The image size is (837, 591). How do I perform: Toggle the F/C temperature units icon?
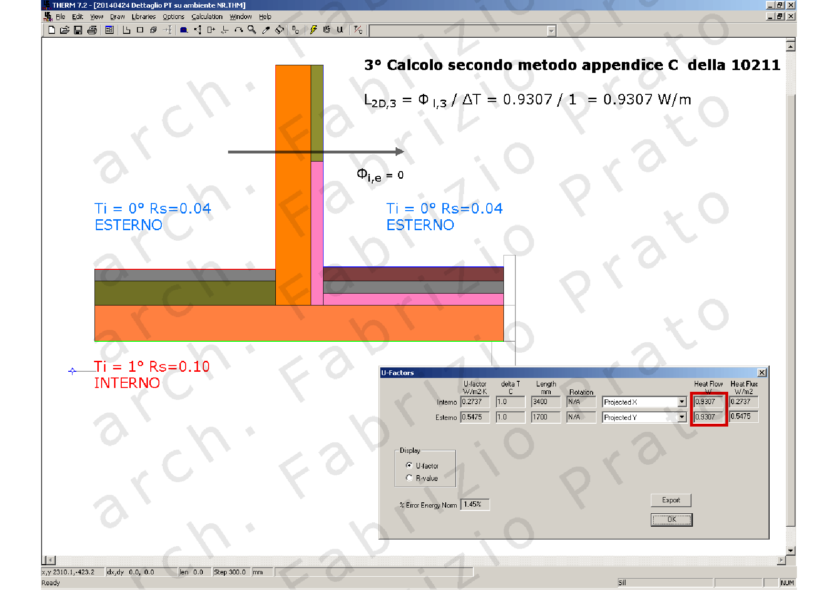(358, 30)
